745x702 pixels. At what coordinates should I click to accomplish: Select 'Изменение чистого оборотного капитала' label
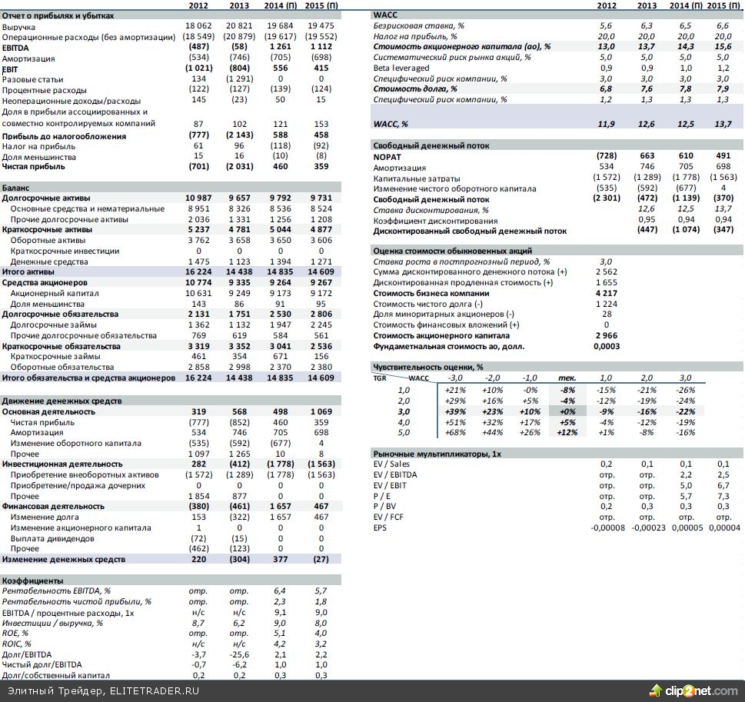[454, 188]
